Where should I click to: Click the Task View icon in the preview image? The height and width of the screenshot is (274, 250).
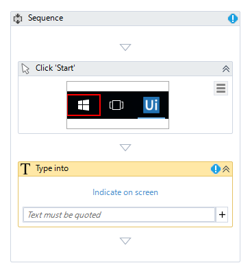point(116,105)
